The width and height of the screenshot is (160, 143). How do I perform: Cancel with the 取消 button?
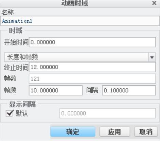(x=146, y=132)
